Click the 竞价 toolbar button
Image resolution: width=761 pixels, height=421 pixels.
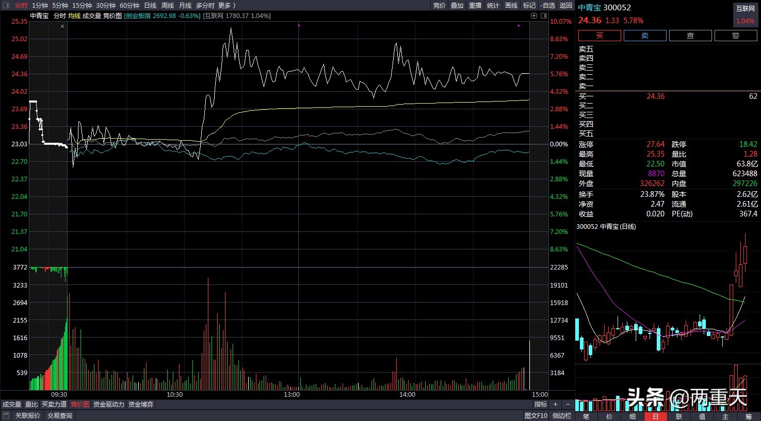click(440, 5)
